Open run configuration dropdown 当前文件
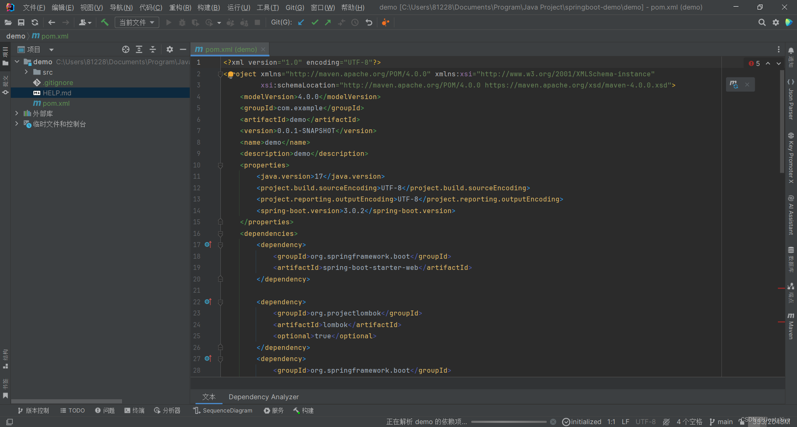This screenshot has height=427, width=797. point(137,22)
